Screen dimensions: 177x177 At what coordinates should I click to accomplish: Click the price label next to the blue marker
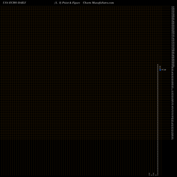164,70
